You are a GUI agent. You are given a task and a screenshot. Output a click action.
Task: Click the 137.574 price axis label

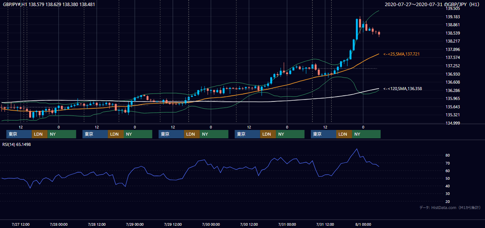pos(453,58)
